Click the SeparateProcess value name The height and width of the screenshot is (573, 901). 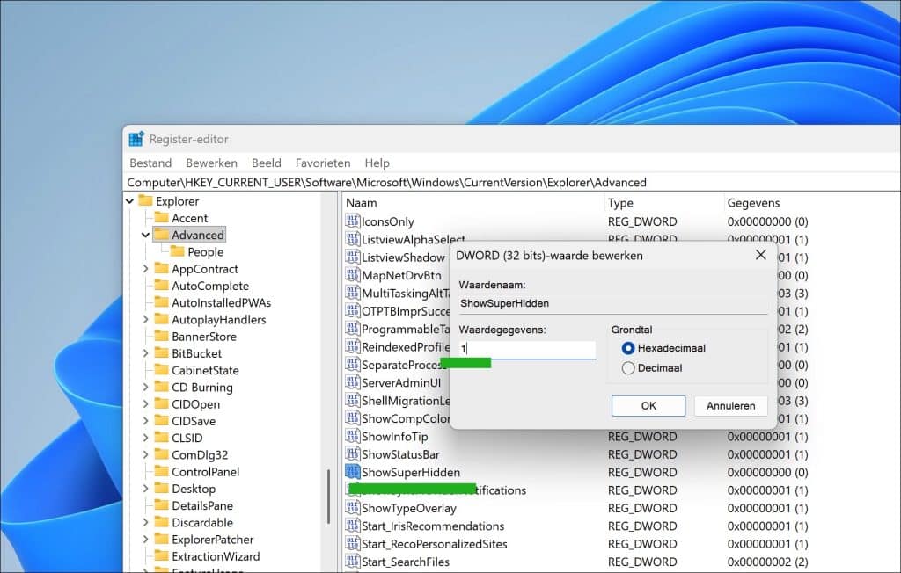[405, 365]
